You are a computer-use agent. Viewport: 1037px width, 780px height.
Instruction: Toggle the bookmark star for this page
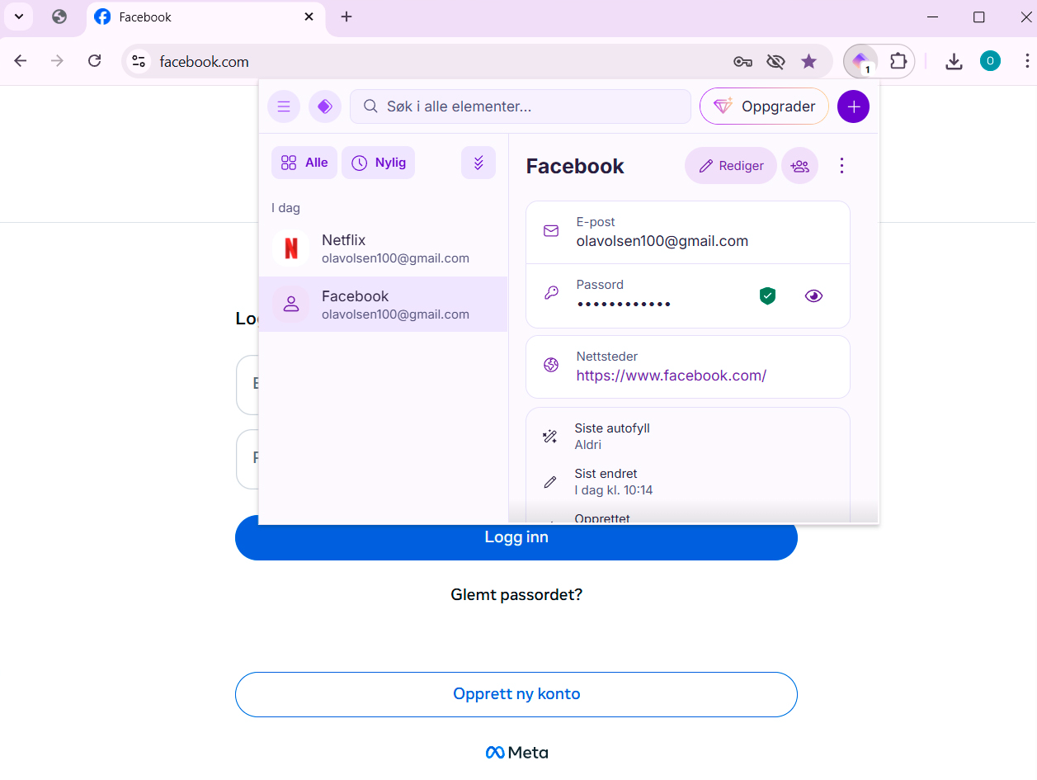pos(808,61)
